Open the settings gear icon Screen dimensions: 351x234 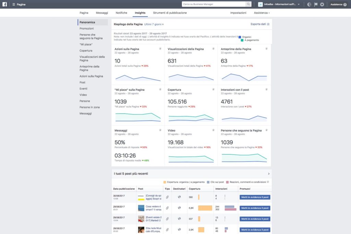[322, 4]
